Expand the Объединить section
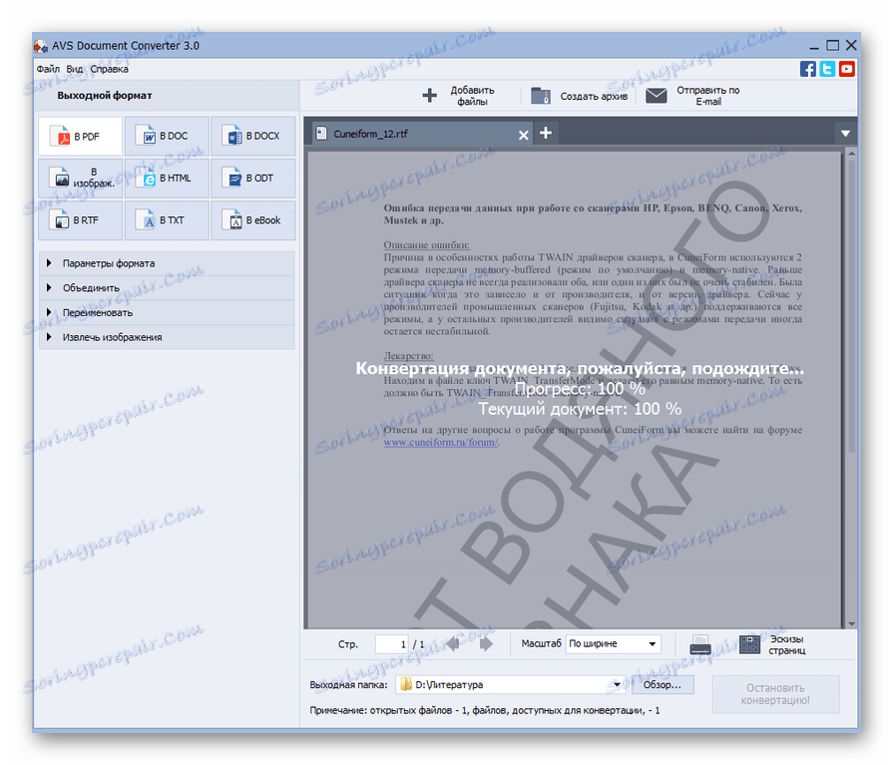 point(167,288)
